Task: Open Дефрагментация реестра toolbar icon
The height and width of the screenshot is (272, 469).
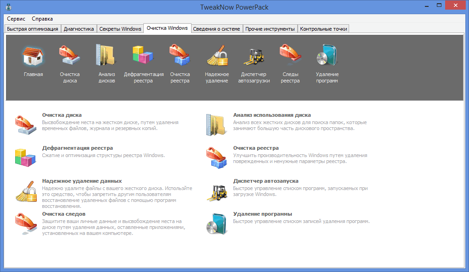Action: (143, 55)
